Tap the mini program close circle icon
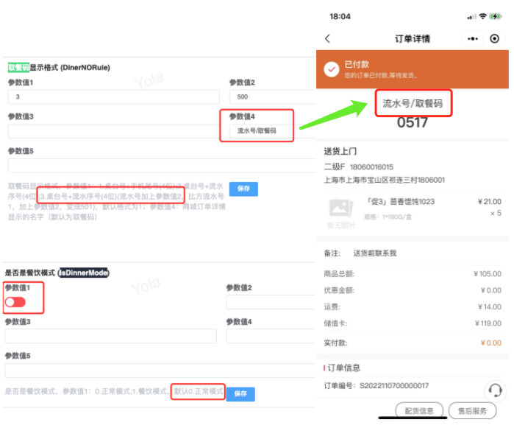Image resolution: width=514 pixels, height=428 pixels. pyautogui.click(x=494, y=39)
